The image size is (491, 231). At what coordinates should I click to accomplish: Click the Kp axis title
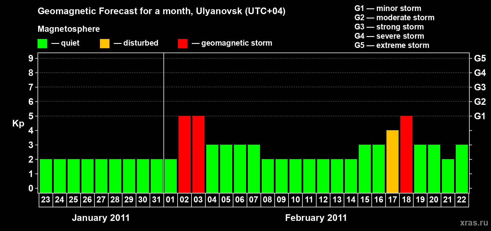pyautogui.click(x=18, y=124)
